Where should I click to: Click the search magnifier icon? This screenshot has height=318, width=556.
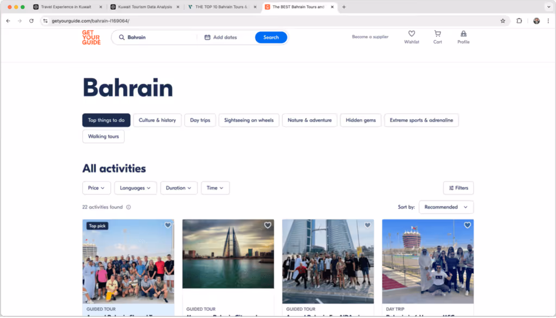point(122,37)
